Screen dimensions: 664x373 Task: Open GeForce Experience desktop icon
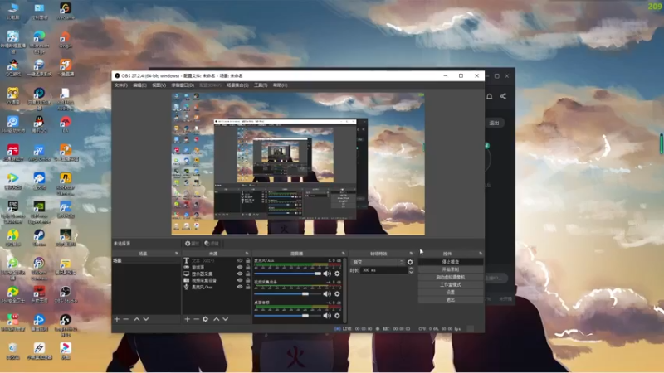[39, 212]
